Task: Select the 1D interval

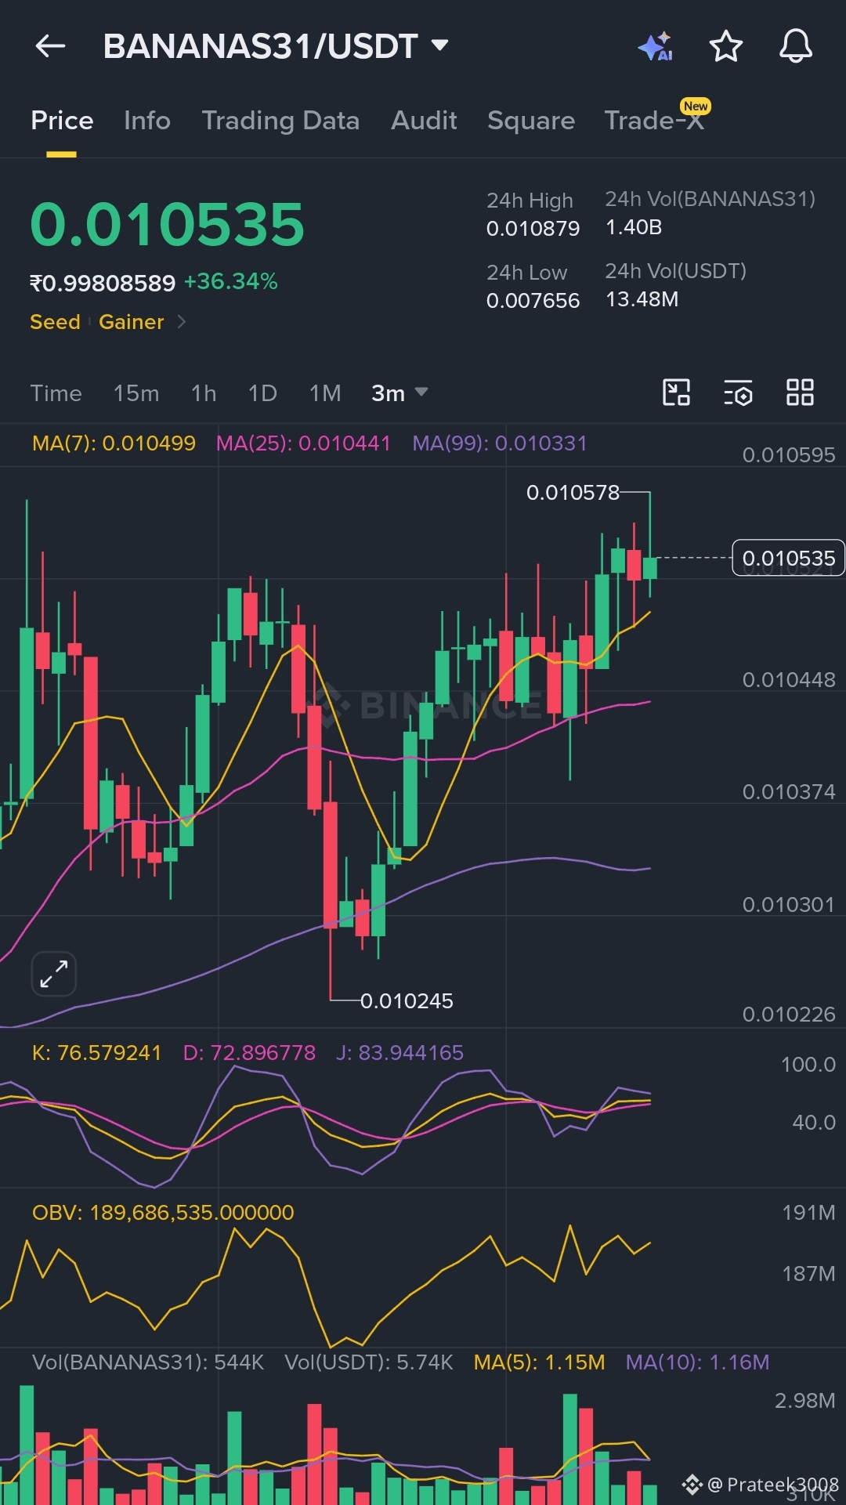Action: click(262, 393)
